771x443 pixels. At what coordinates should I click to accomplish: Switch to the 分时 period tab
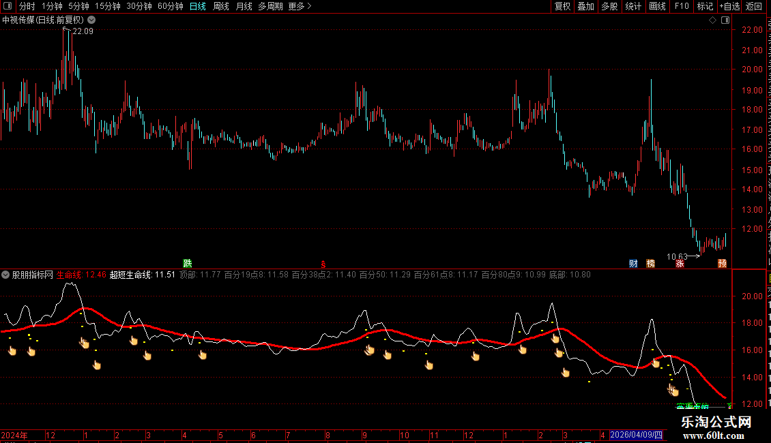pos(27,6)
